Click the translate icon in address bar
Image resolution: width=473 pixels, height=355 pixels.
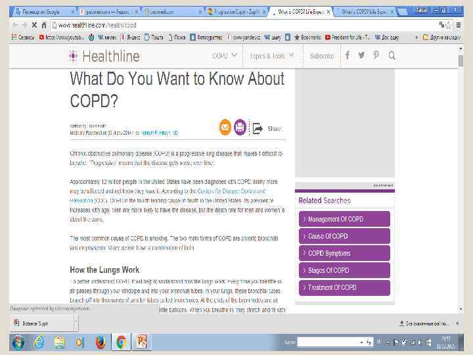click(x=442, y=25)
